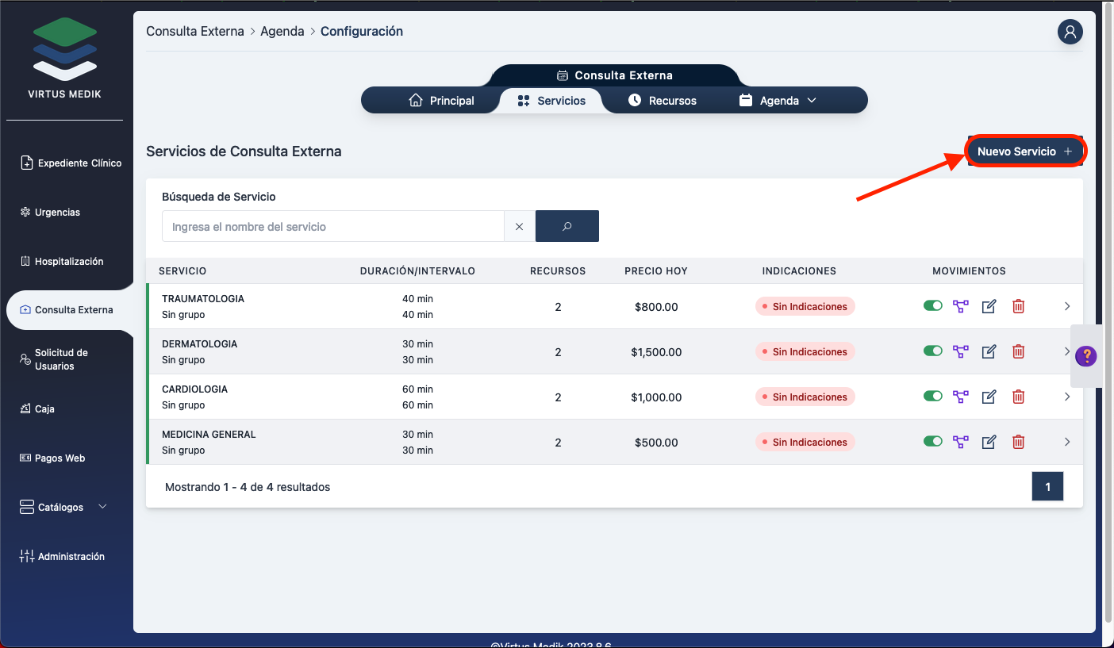Delete the MEDICINA GENERAL service with the trash icon

click(1019, 442)
